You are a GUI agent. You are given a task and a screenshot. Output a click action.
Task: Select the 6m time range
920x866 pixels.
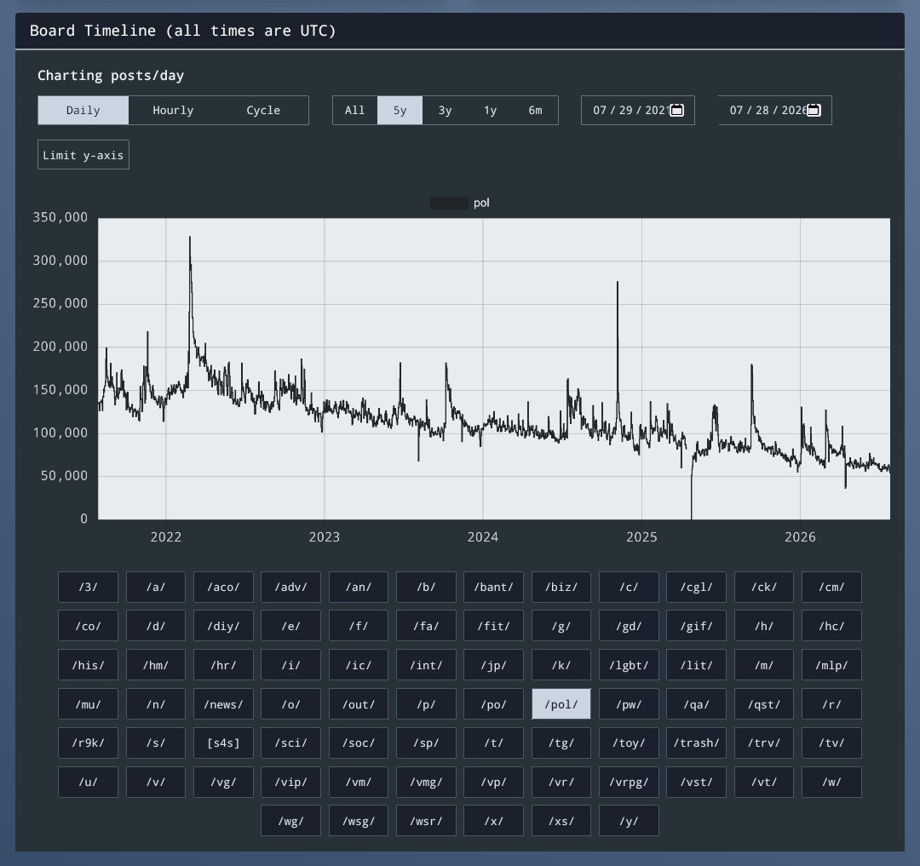pos(535,110)
